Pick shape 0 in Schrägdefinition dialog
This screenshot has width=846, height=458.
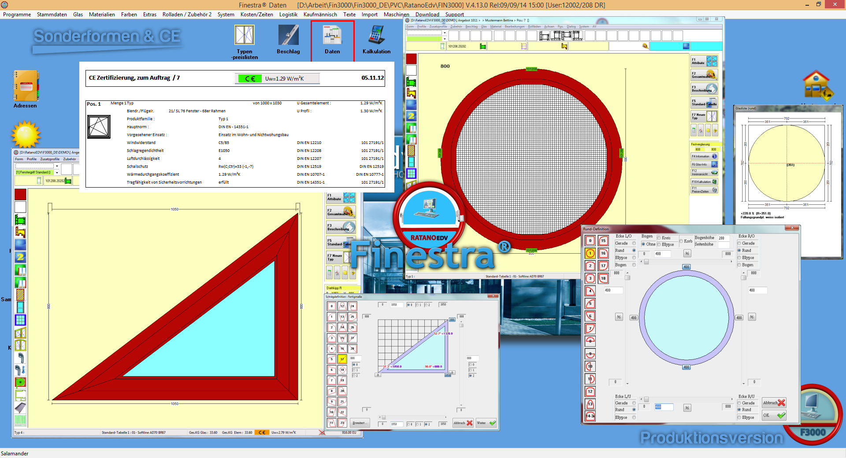(332, 306)
